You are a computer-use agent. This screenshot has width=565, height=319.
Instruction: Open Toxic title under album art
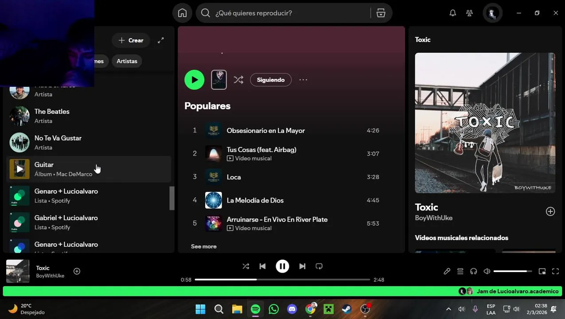tap(426, 207)
